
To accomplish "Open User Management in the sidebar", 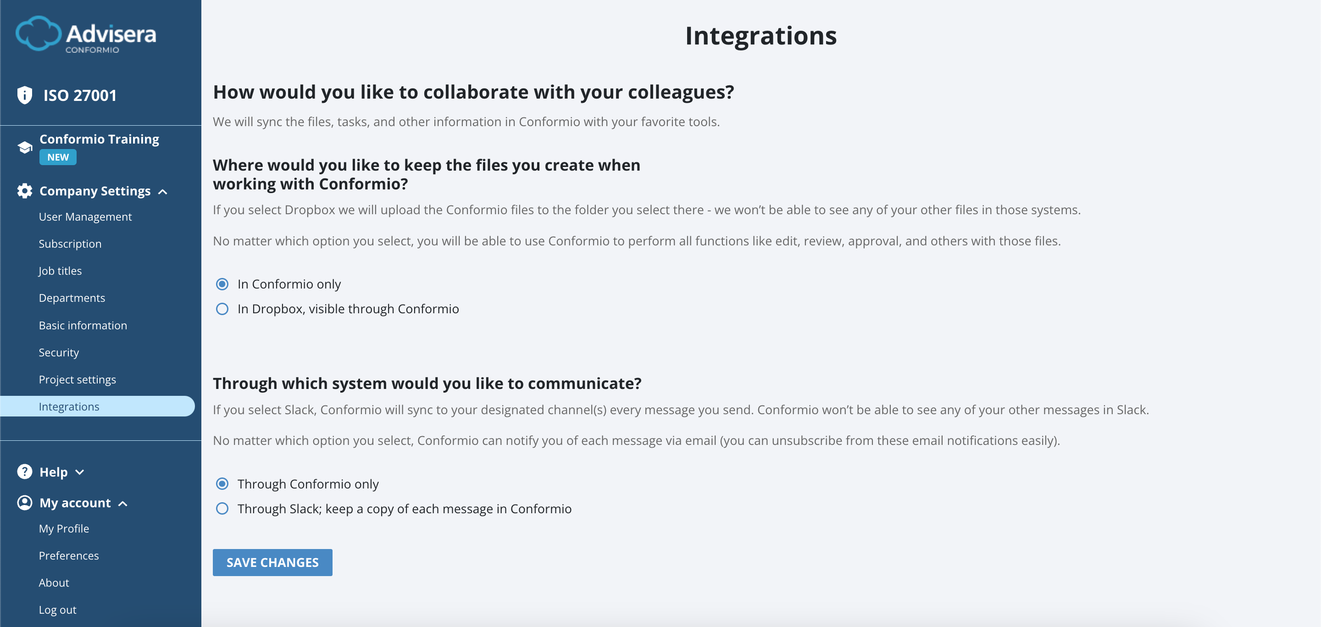I will click(x=85, y=217).
